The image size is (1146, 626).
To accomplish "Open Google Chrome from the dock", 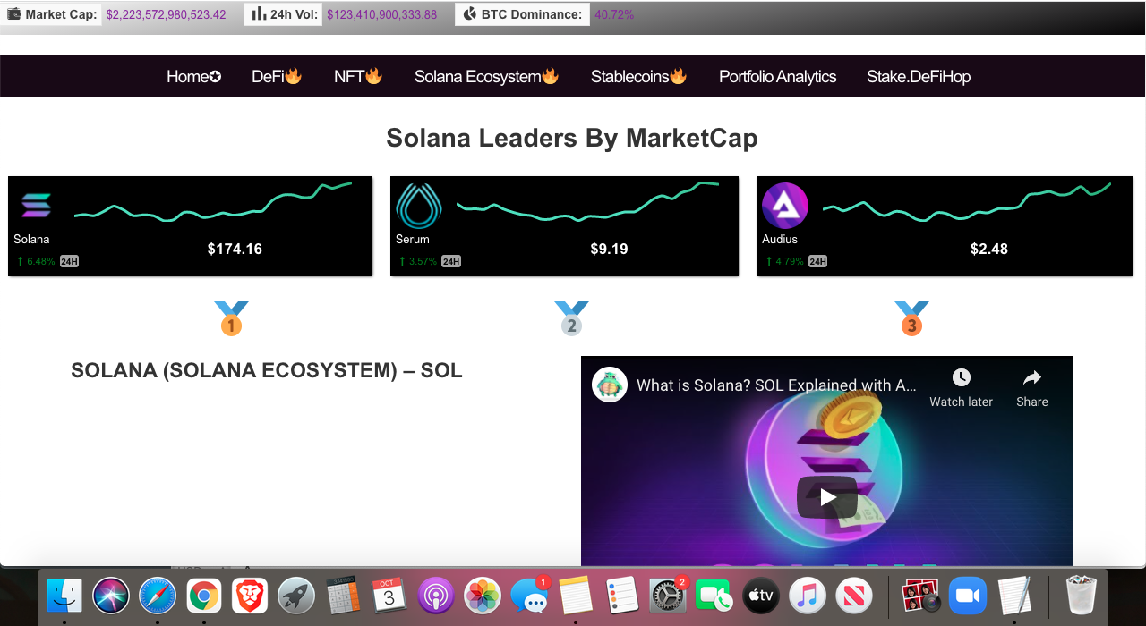I will point(204,596).
